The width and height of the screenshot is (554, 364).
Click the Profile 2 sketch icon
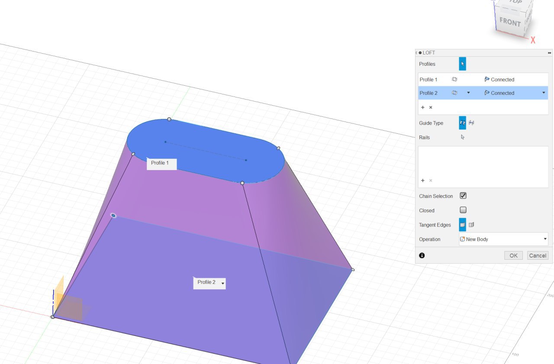tap(454, 93)
